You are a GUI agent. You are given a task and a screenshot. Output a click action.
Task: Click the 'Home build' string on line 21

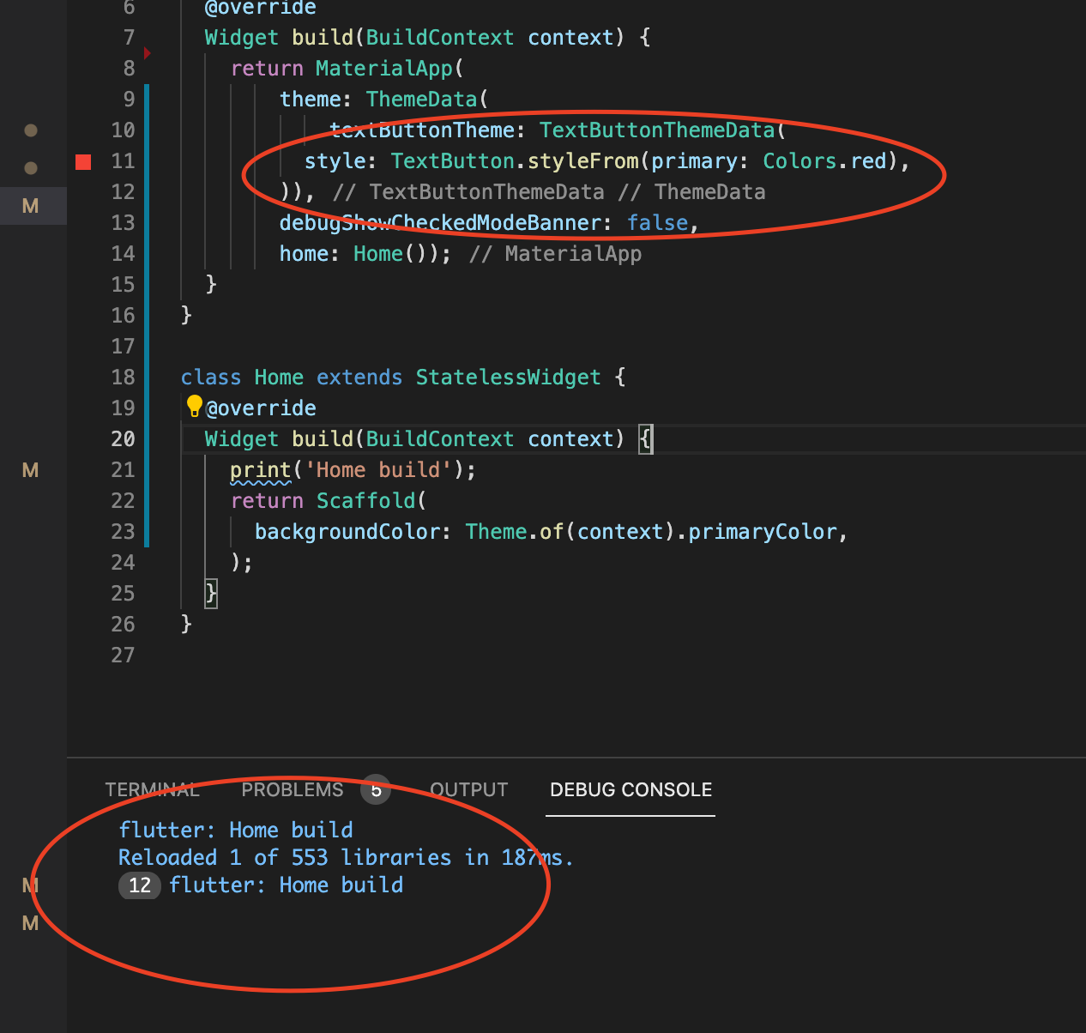(x=378, y=470)
